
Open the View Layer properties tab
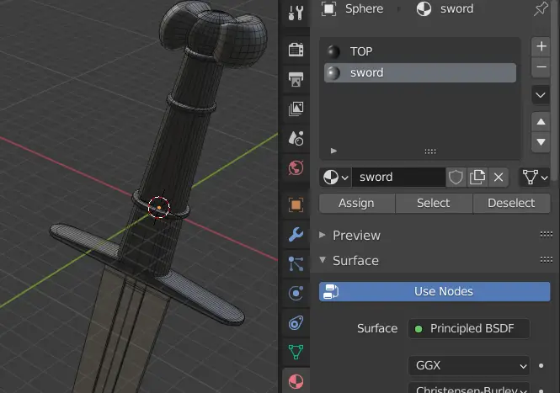point(296,109)
